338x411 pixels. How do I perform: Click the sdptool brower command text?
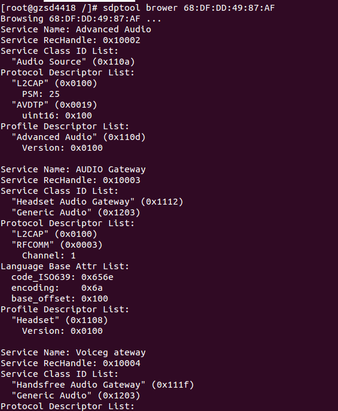click(188, 8)
